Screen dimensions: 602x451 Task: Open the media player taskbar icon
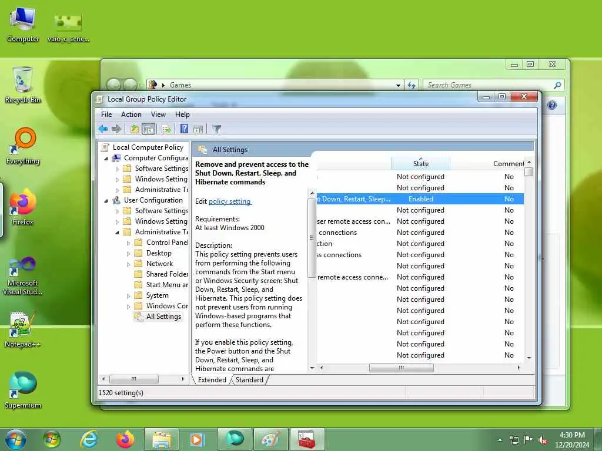coord(198,439)
